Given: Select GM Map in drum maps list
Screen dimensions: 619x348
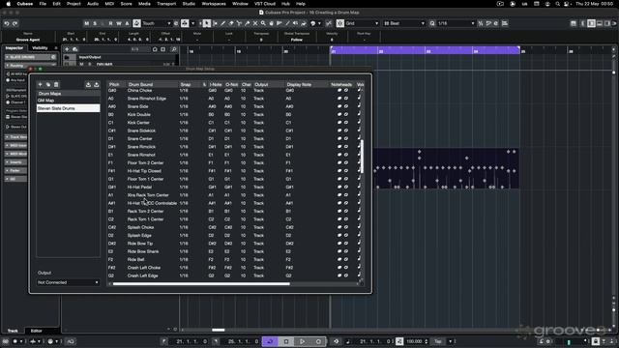Looking at the screenshot, I should tap(68, 101).
